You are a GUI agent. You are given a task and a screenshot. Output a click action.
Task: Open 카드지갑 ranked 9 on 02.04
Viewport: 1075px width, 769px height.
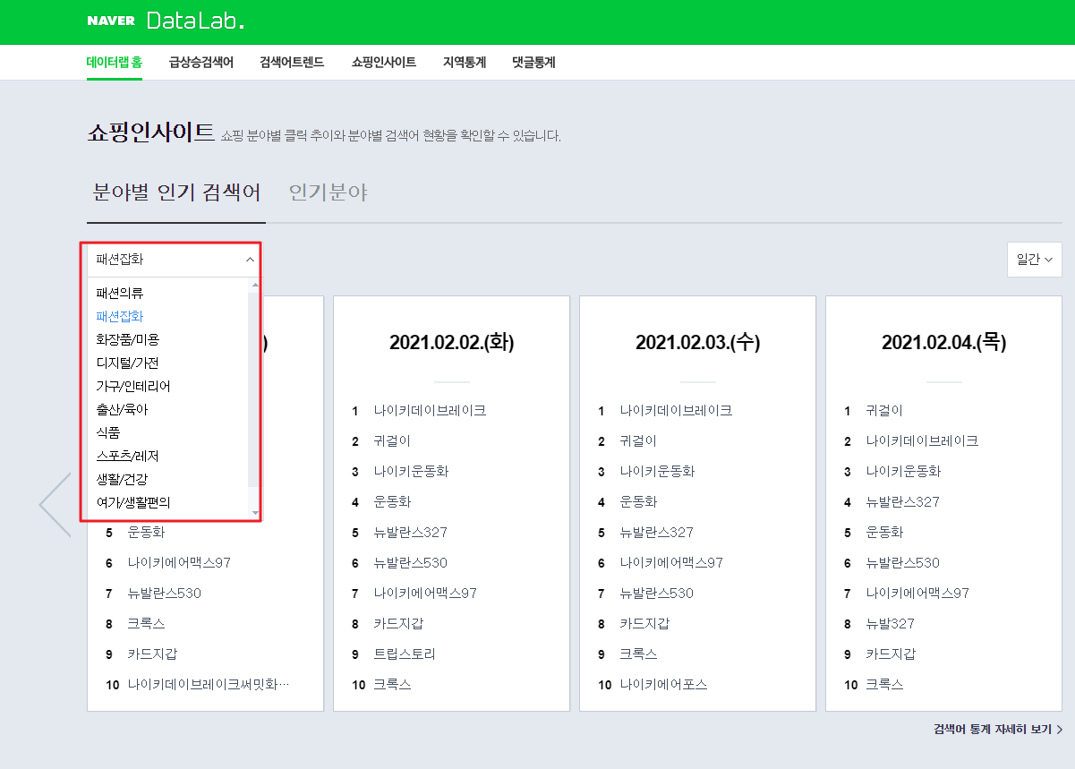click(891, 654)
